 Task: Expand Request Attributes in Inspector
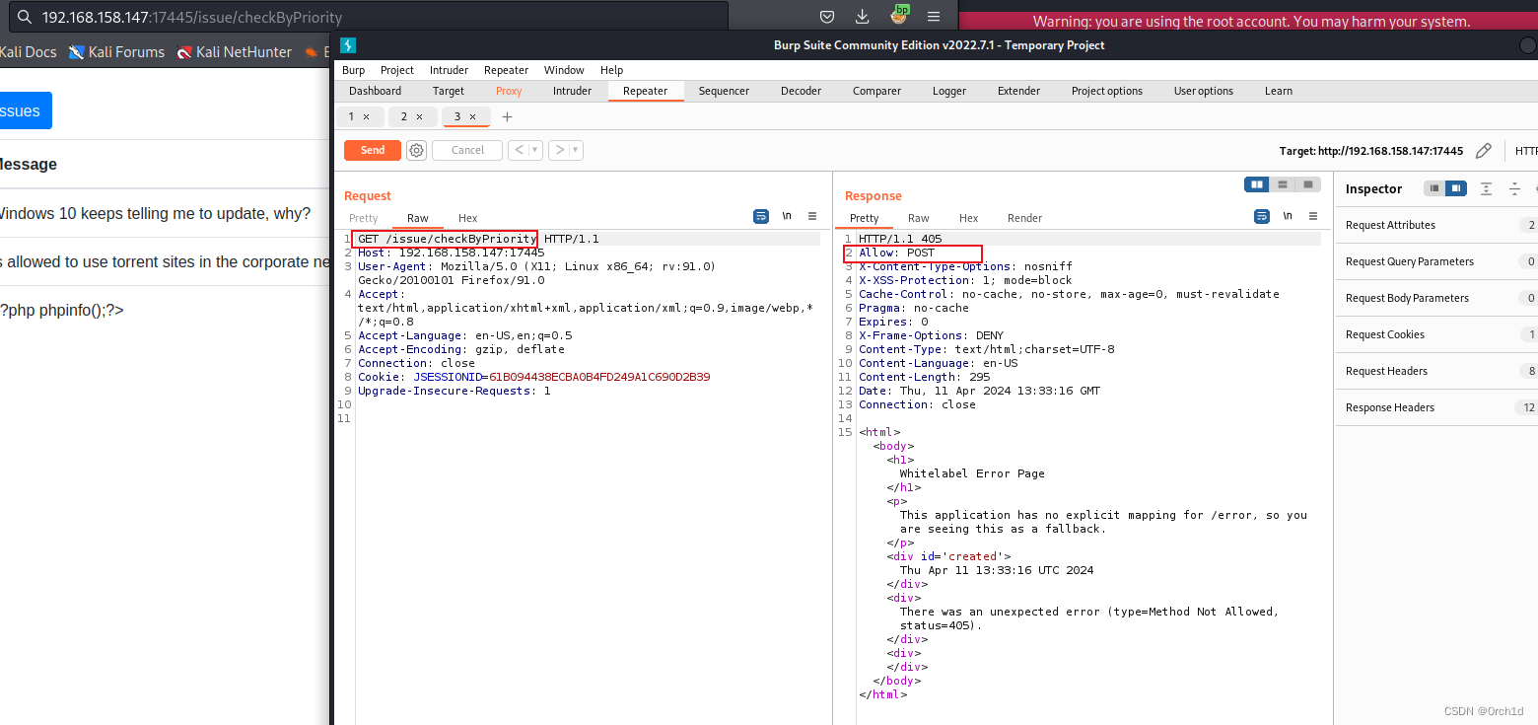(x=1436, y=225)
